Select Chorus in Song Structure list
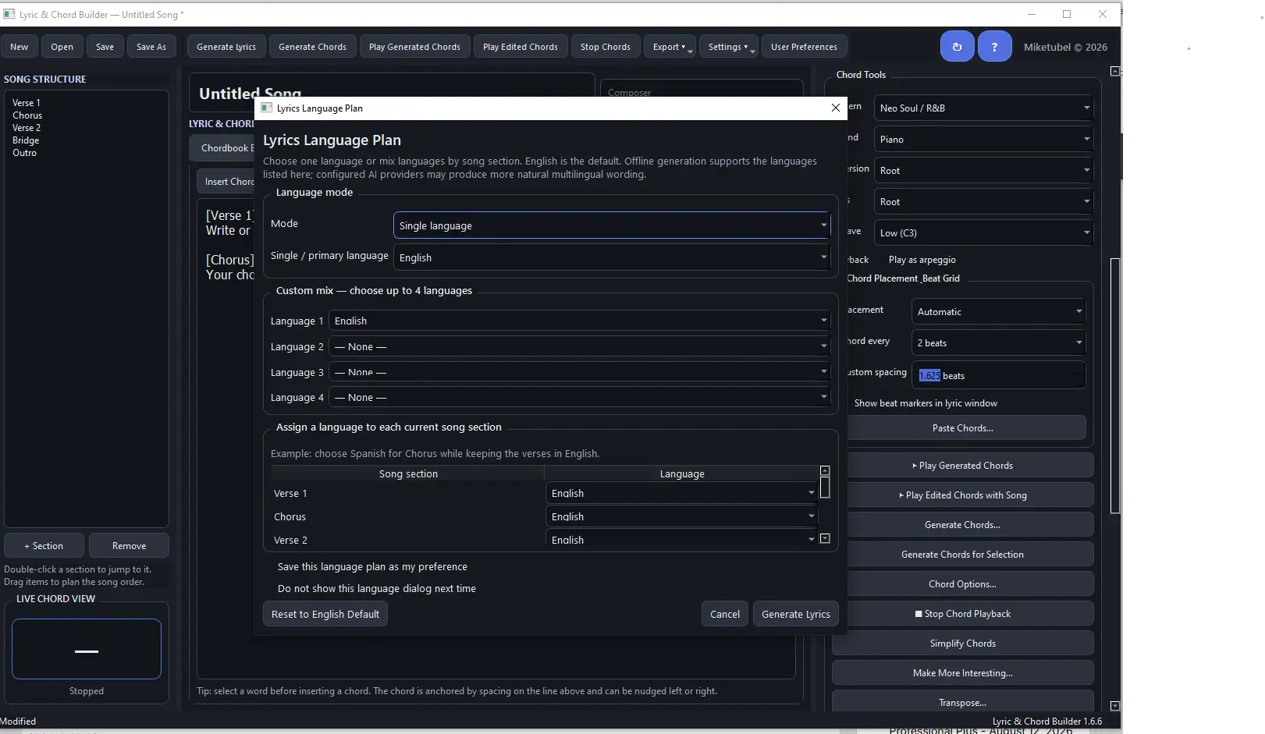Image resolution: width=1265 pixels, height=734 pixels. point(27,115)
